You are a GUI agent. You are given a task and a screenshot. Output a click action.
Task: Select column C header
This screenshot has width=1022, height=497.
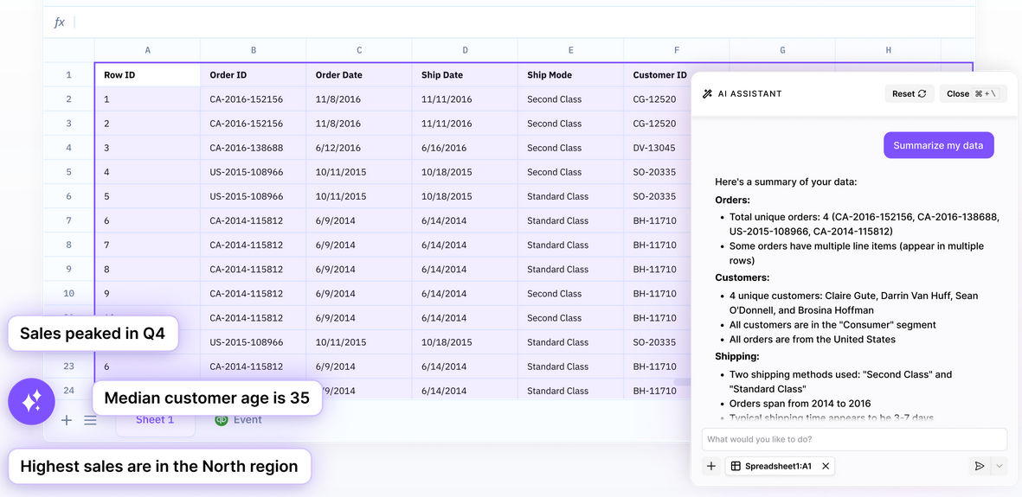359,50
